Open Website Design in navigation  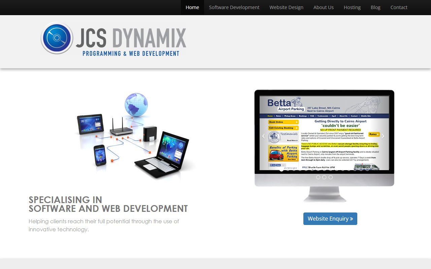(x=286, y=7)
